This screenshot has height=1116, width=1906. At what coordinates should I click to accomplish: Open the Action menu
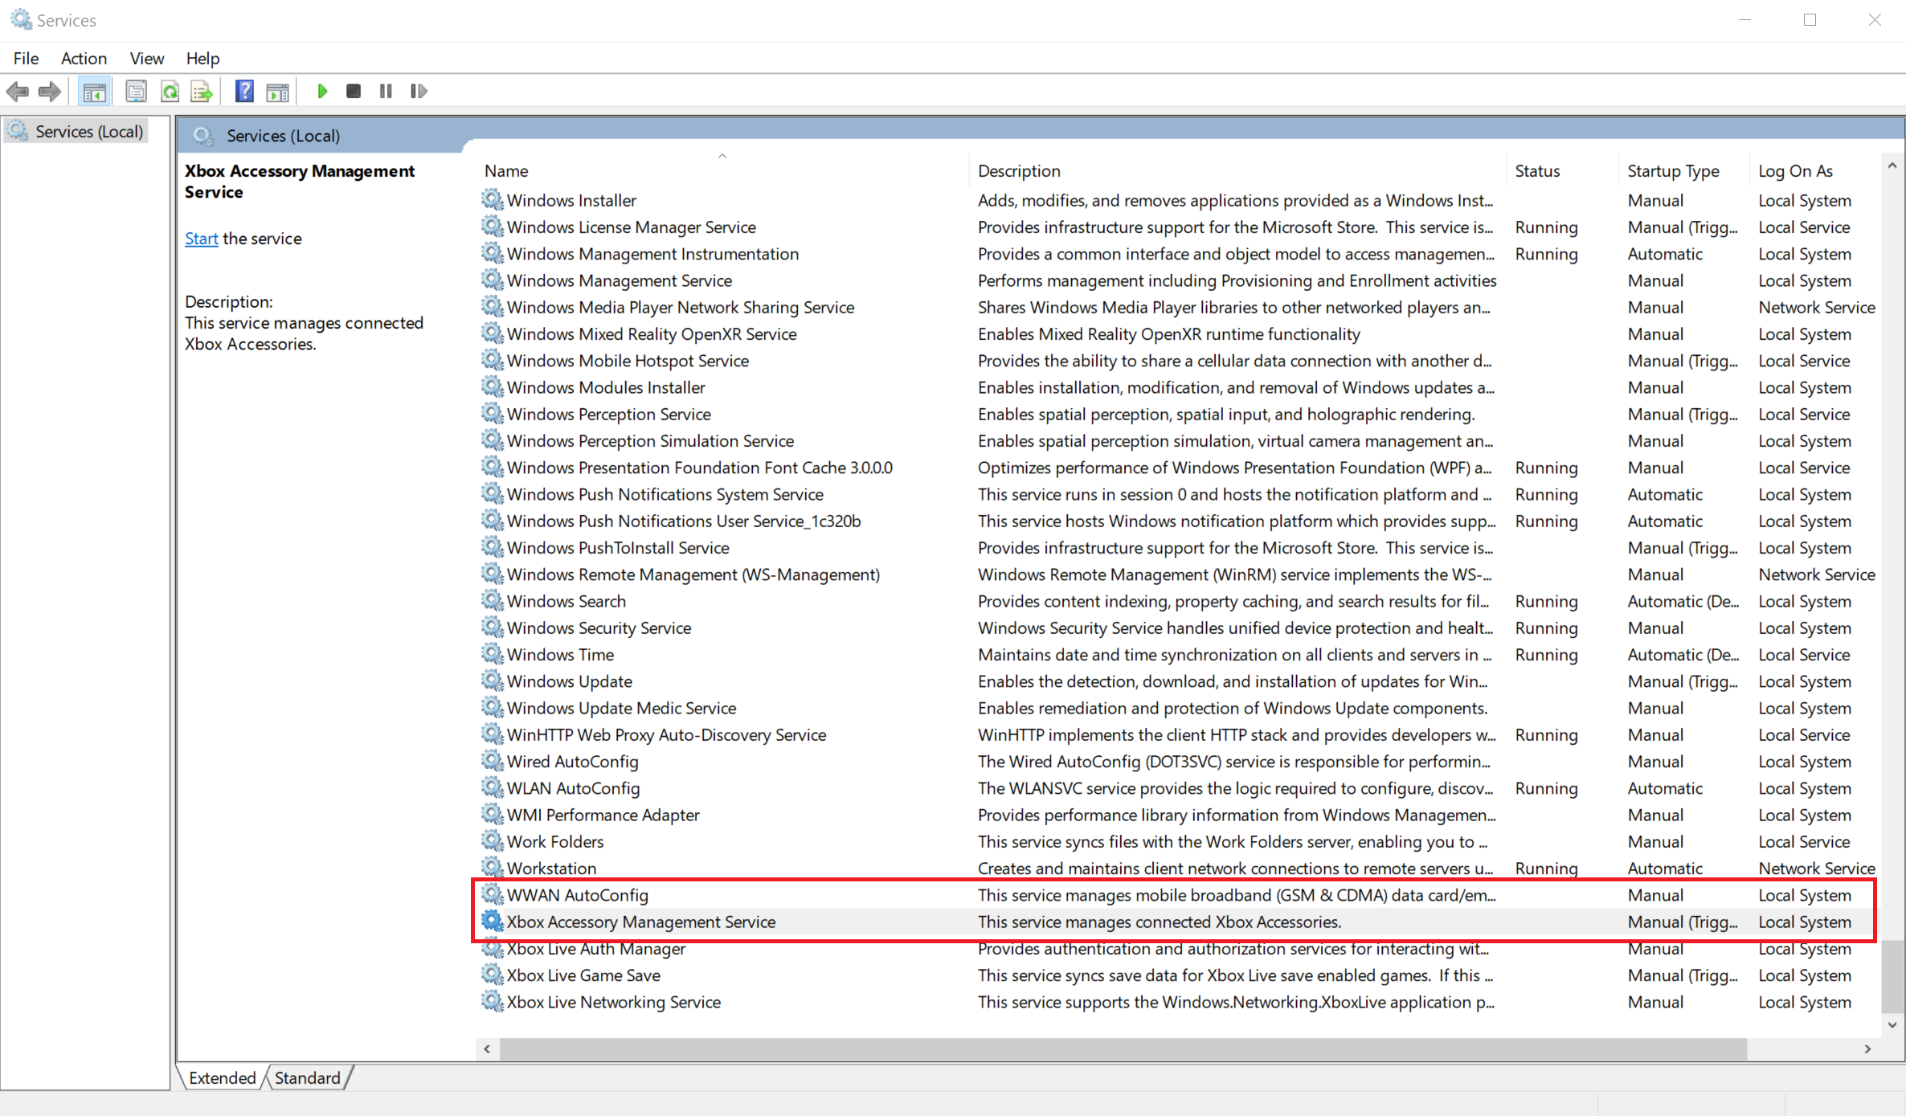click(x=84, y=58)
